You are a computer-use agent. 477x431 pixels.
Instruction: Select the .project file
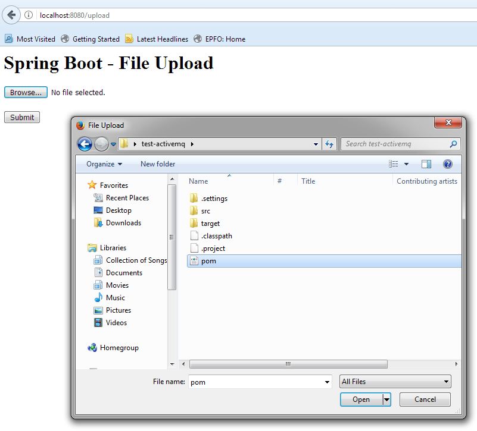click(x=208, y=248)
